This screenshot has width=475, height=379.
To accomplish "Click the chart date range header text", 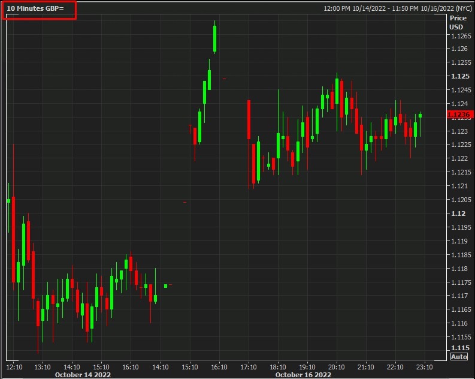I will click(x=398, y=8).
